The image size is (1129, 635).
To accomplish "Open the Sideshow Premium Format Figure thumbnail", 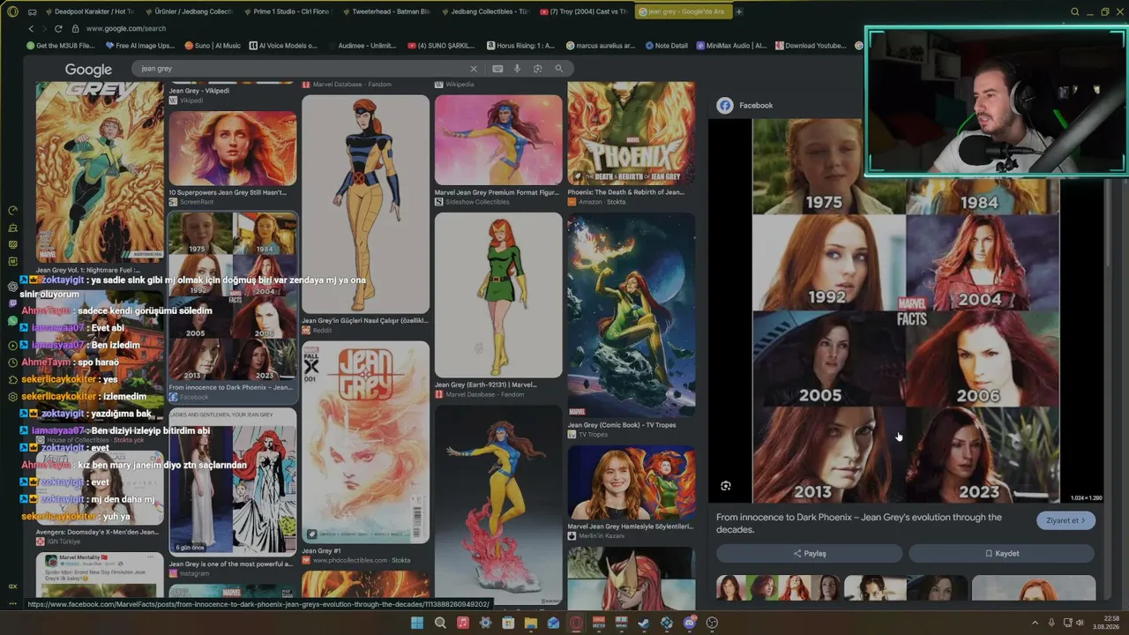I will [x=498, y=140].
